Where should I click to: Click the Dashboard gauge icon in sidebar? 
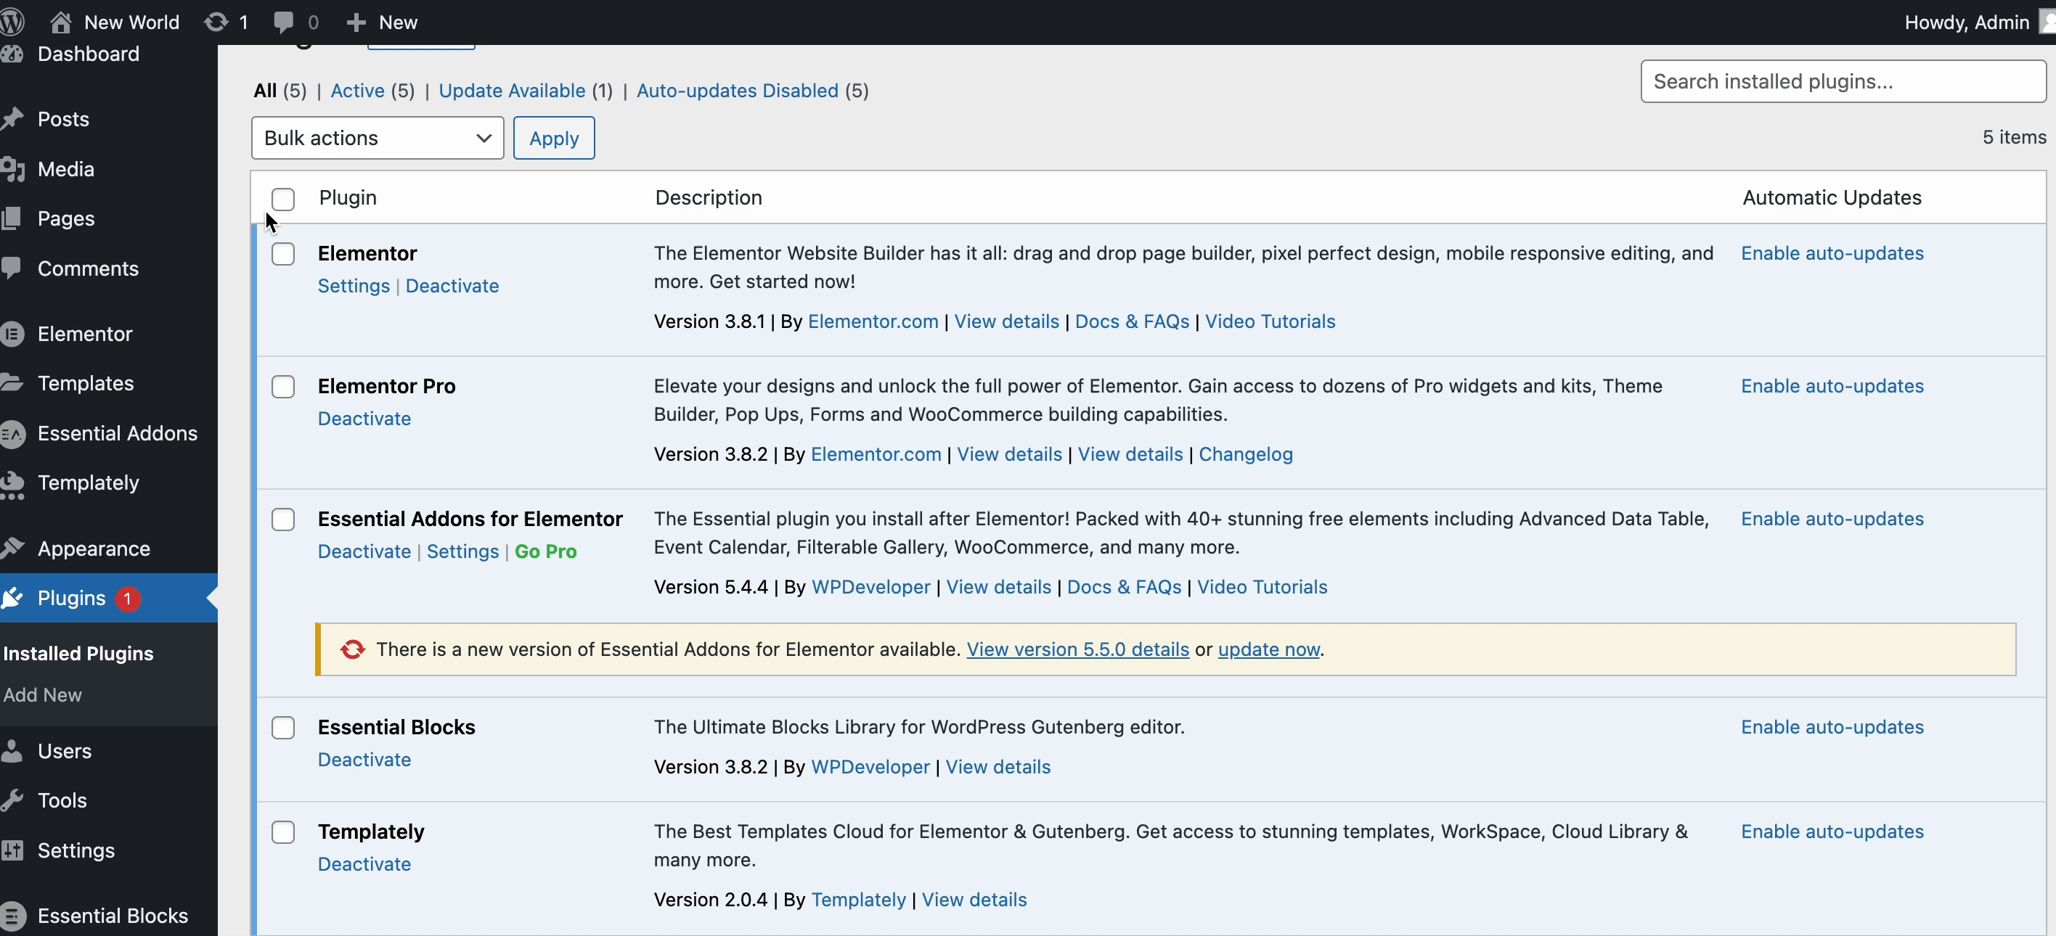12,54
